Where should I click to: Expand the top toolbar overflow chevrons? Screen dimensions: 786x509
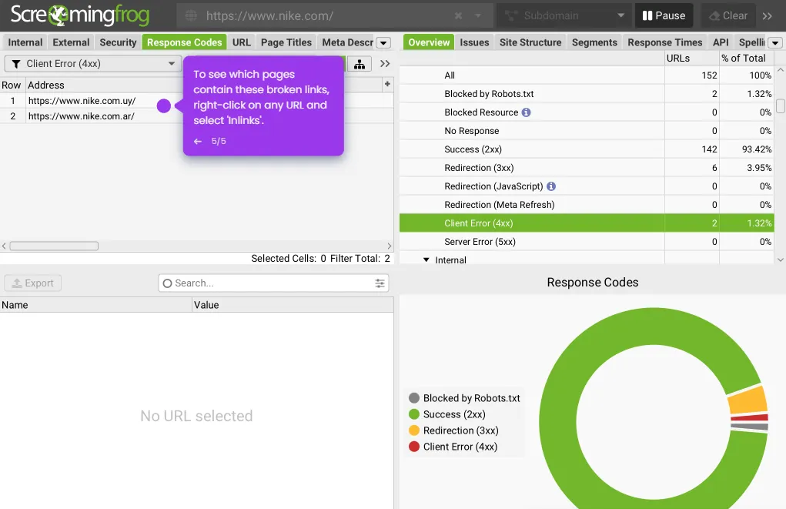[x=768, y=16]
